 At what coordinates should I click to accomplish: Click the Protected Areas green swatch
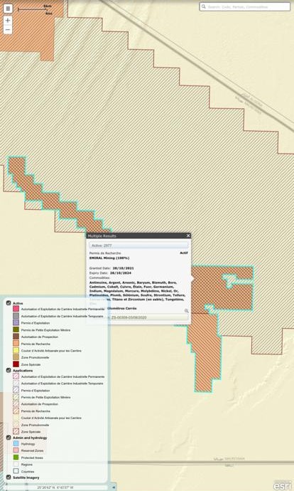16,458
